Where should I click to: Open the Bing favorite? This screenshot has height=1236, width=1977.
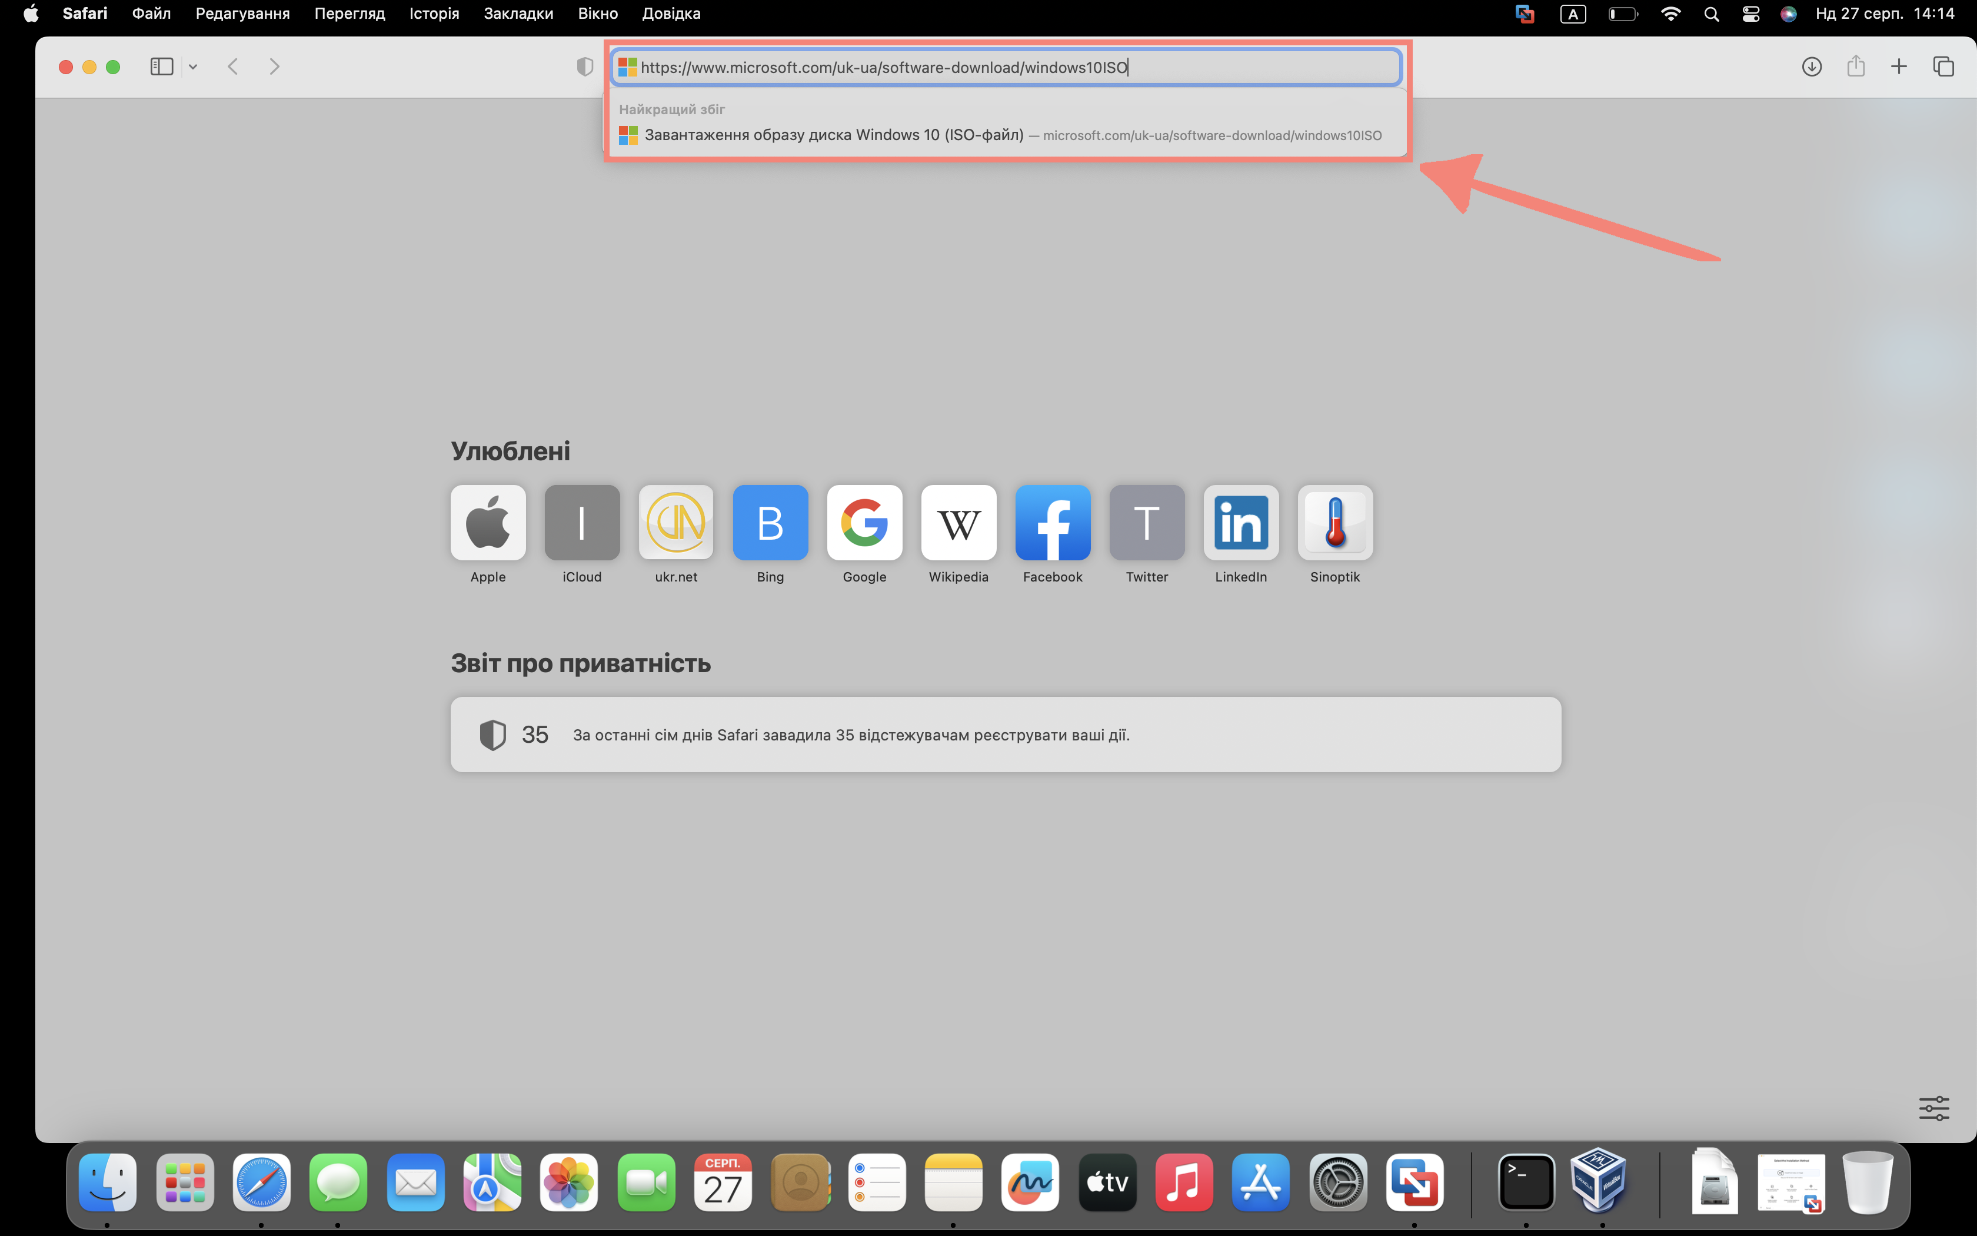coord(770,523)
